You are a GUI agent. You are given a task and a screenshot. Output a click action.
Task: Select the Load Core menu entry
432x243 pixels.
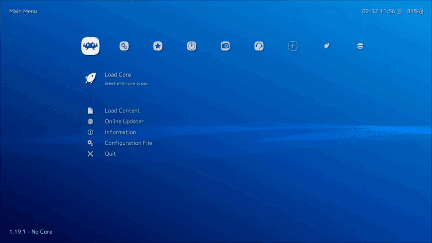(118, 75)
